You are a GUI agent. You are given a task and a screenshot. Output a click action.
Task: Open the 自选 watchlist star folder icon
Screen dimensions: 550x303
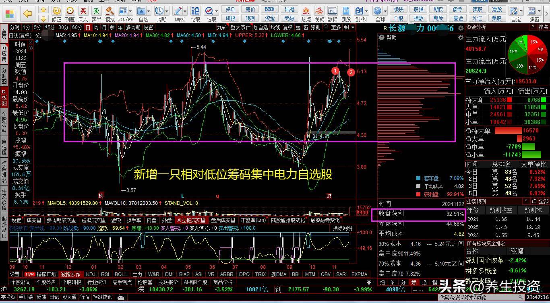(141, 11)
